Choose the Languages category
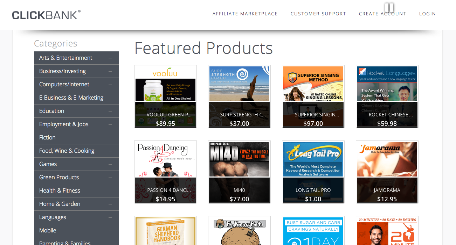This screenshot has height=245, width=456. 76,217
